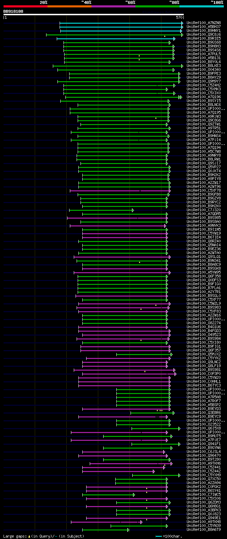Click the UniRef100_C5XF78 label

203,190
